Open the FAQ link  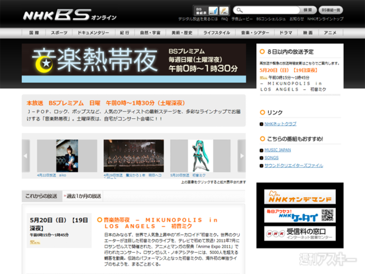click(224, 19)
